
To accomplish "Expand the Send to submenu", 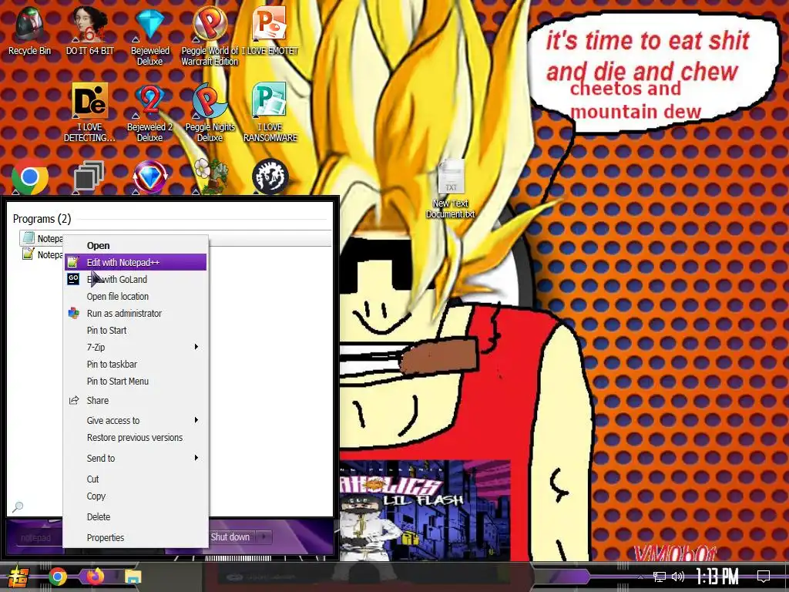I will click(x=136, y=458).
